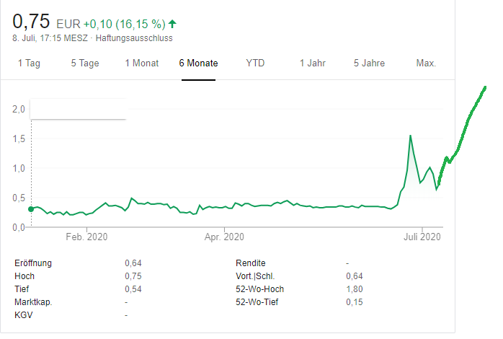Click the 52-Wo-Hoch value 1,80
Screen dimensions: 503x339
click(354, 289)
